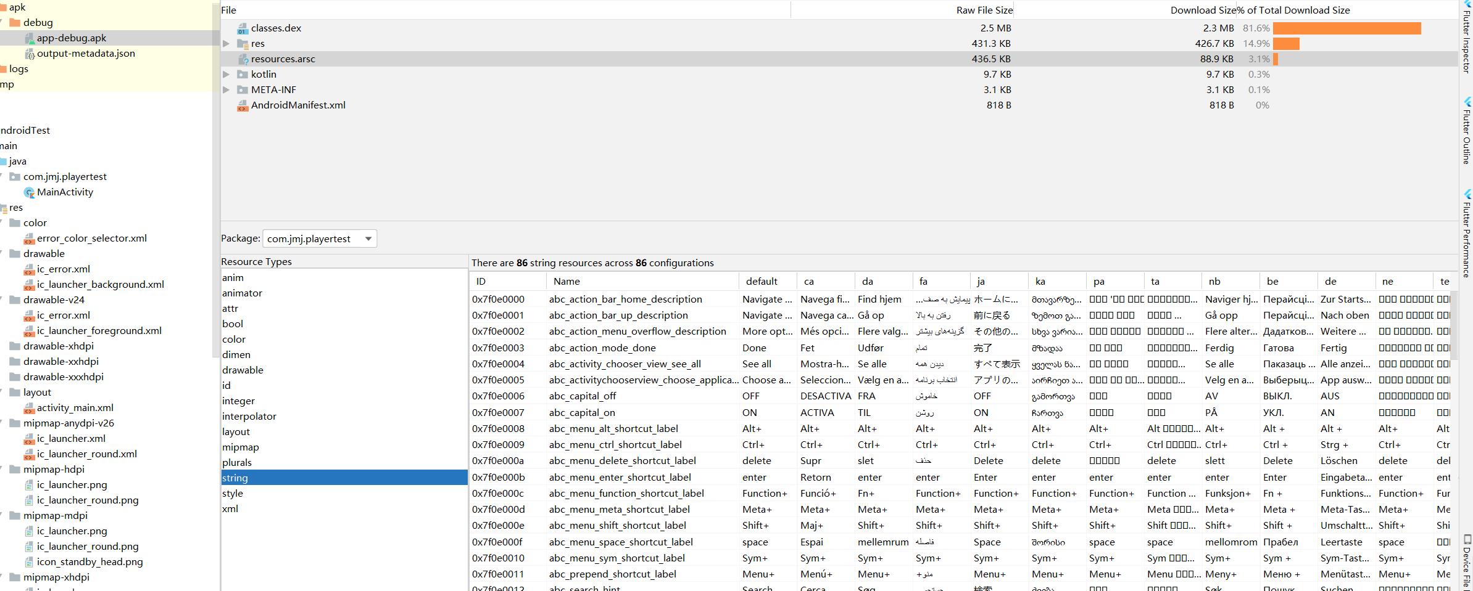The height and width of the screenshot is (591, 1473).
Task: Expand the res folder in APK contents
Action: 226,44
